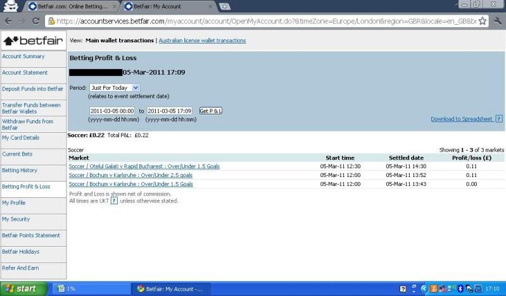The width and height of the screenshot is (506, 296).
Task: Click start time 05-Mar-11 12:30
Action: [x=340, y=166]
